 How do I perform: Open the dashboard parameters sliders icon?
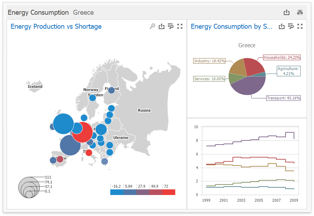(x=300, y=12)
